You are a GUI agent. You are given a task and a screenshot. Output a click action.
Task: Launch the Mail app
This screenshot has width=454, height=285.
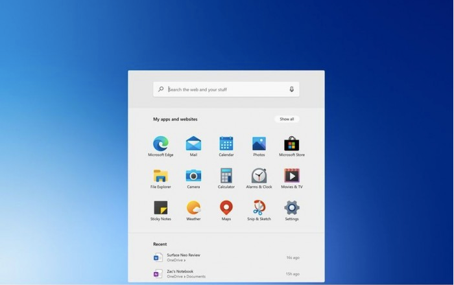tap(193, 146)
